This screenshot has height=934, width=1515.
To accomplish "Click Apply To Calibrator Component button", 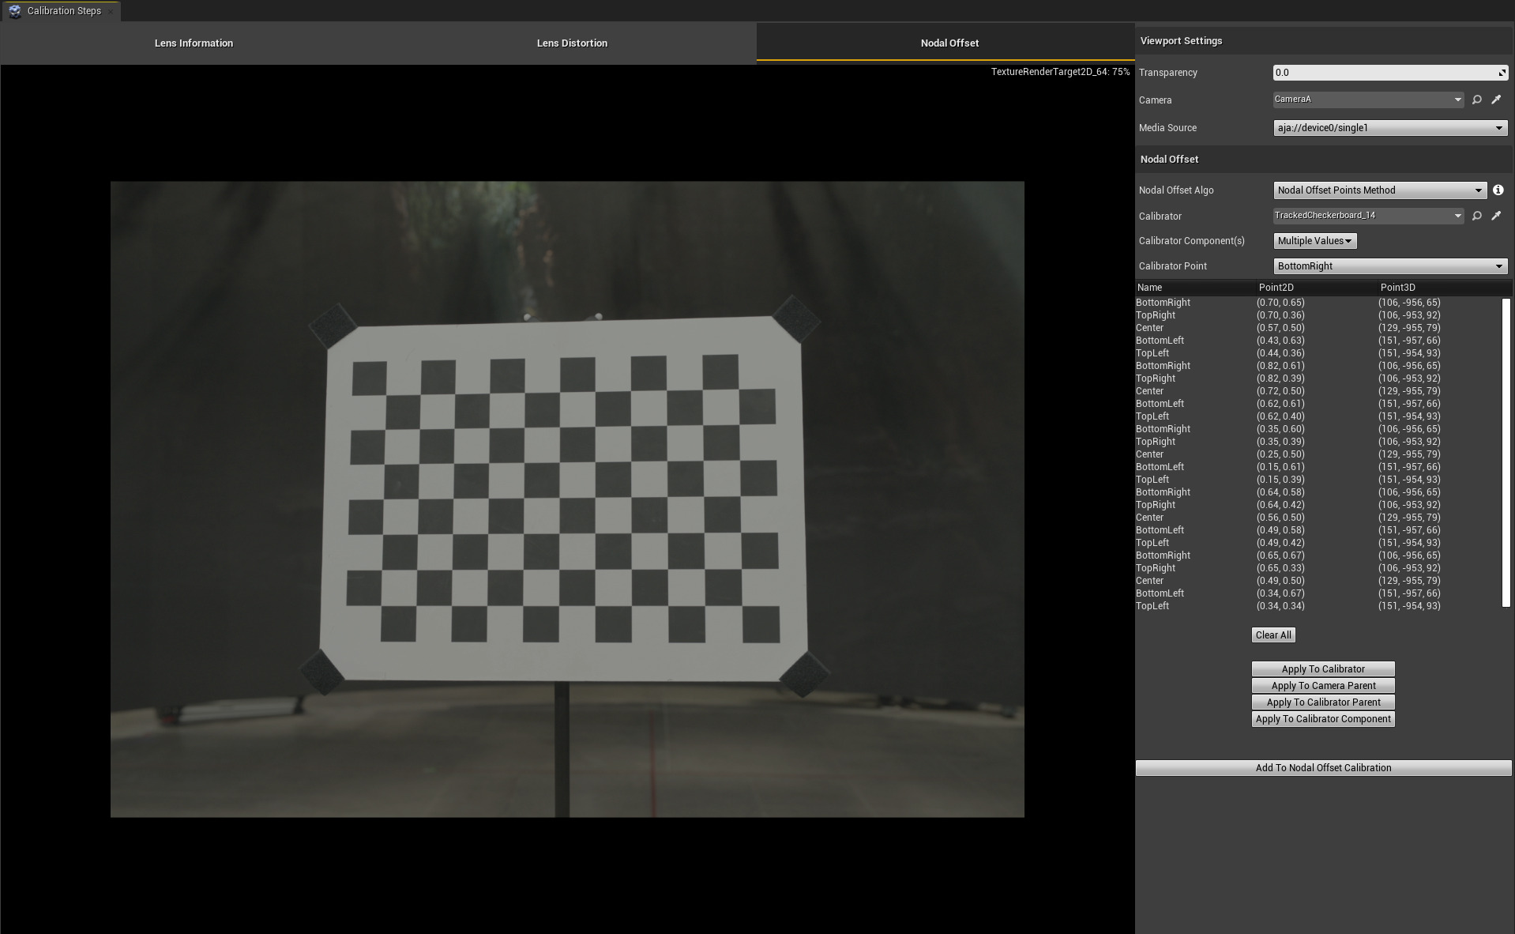I will [1323, 719].
